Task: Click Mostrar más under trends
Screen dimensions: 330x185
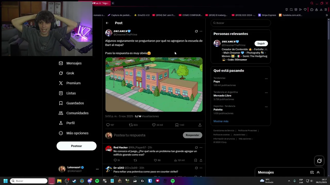Action: (x=221, y=121)
